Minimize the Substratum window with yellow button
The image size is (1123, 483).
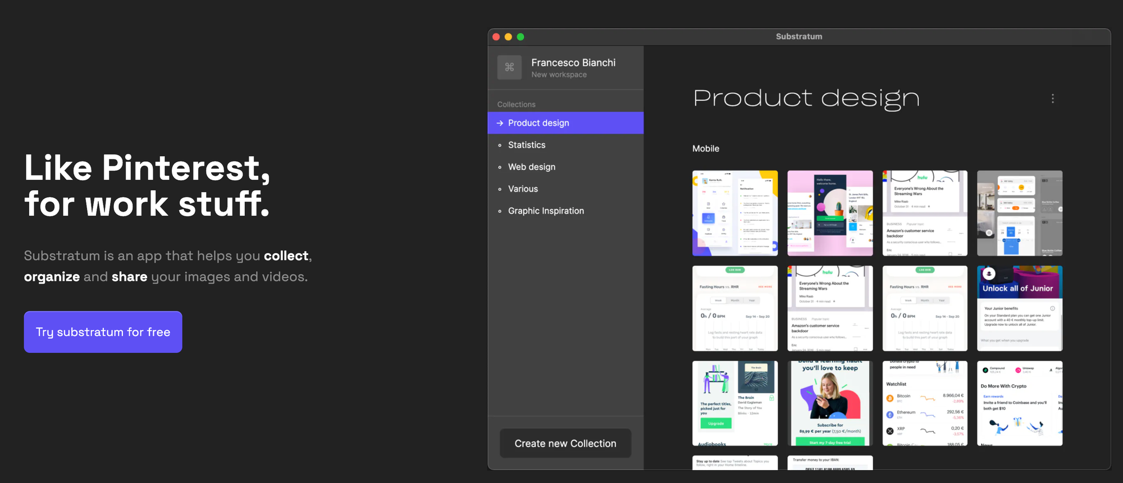[508, 37]
